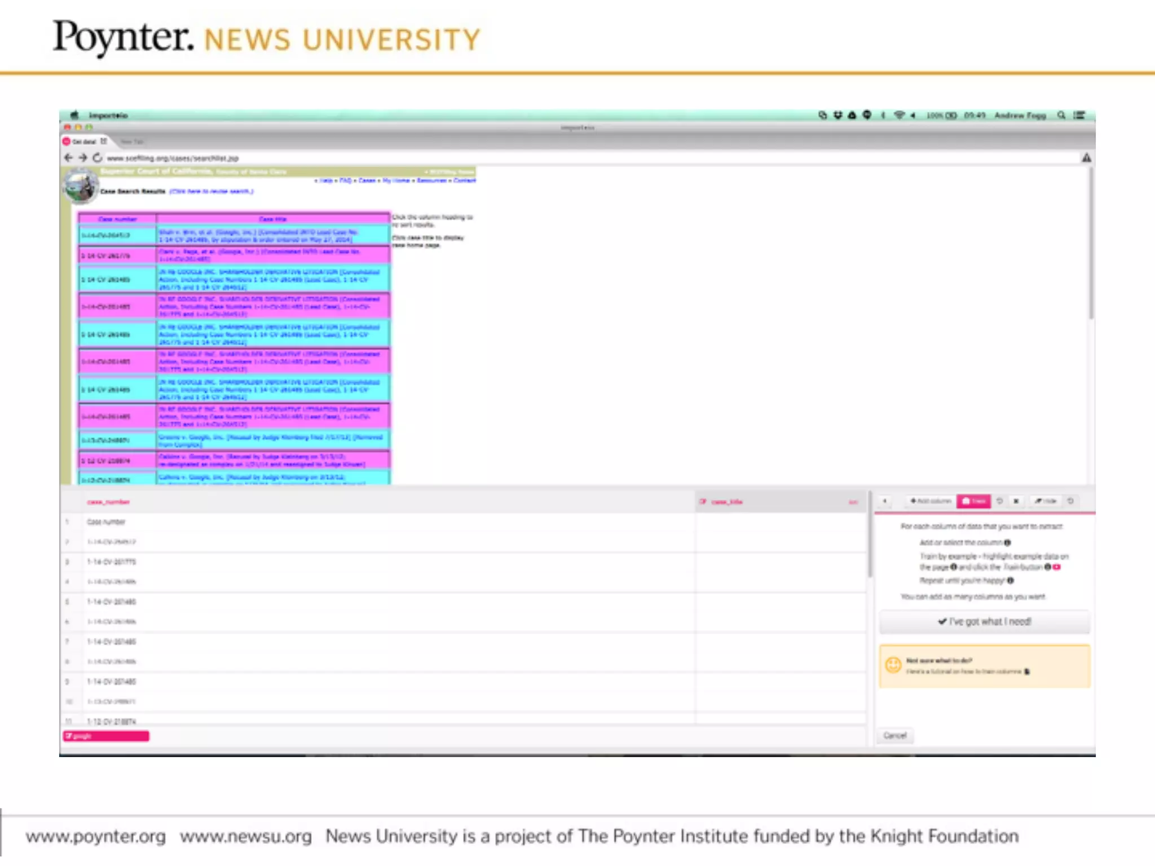Open the import.io menu in the menu bar
Viewport: 1155px width, 866px height.
click(108, 115)
